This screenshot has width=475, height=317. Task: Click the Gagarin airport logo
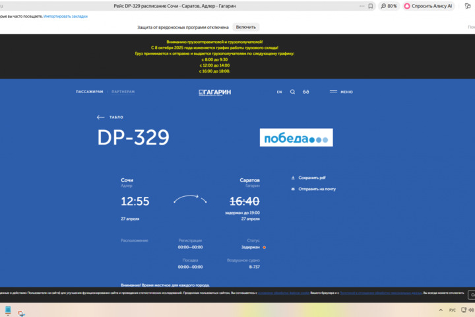click(215, 92)
